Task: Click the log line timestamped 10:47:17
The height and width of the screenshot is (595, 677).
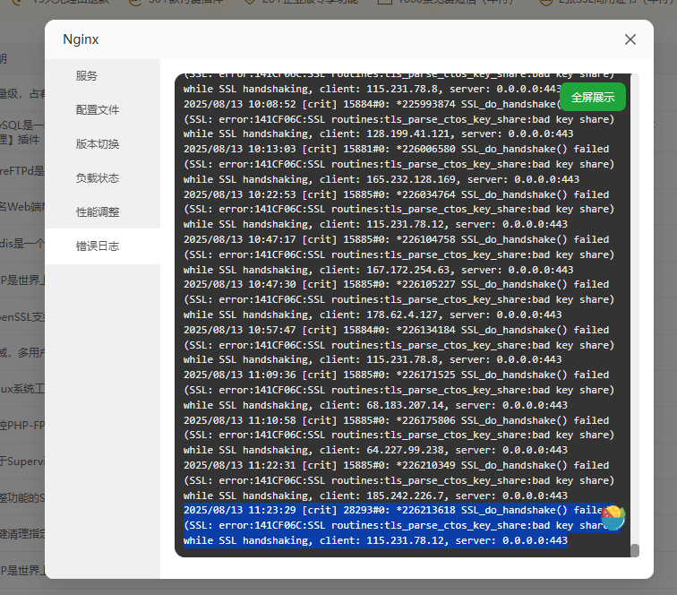Action: pyautogui.click(x=396, y=239)
